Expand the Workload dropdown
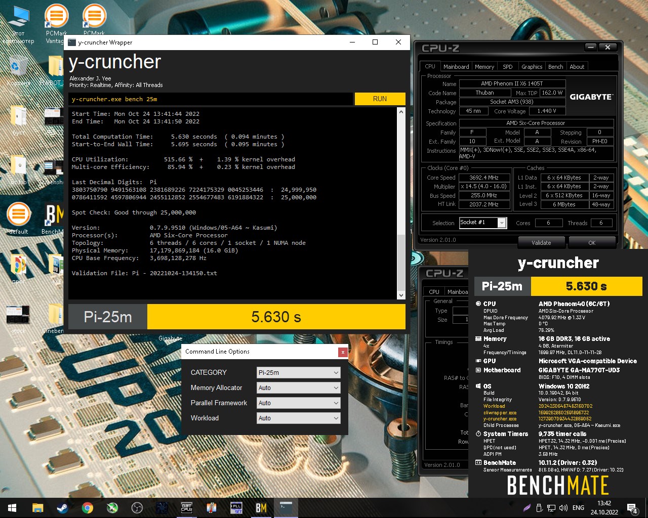Image resolution: width=648 pixels, height=518 pixels. pyautogui.click(x=298, y=418)
